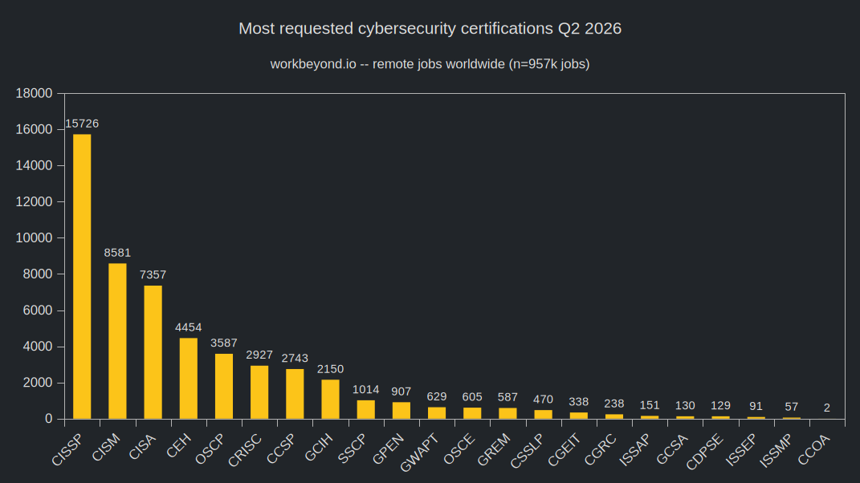Click the chart title 'Most requested cybersecurity certifications Q2 2026'
The image size is (860, 483).
(430, 29)
